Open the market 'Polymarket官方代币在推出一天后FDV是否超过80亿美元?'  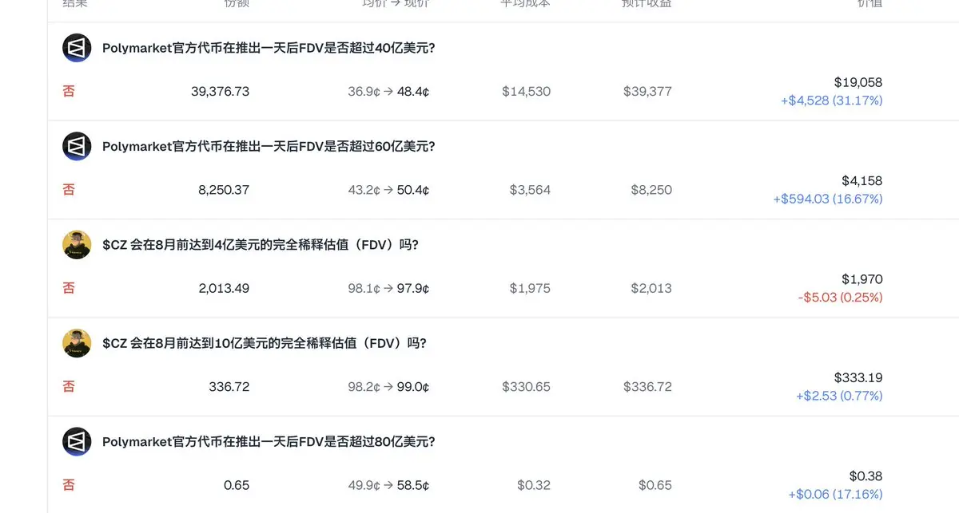click(x=269, y=442)
